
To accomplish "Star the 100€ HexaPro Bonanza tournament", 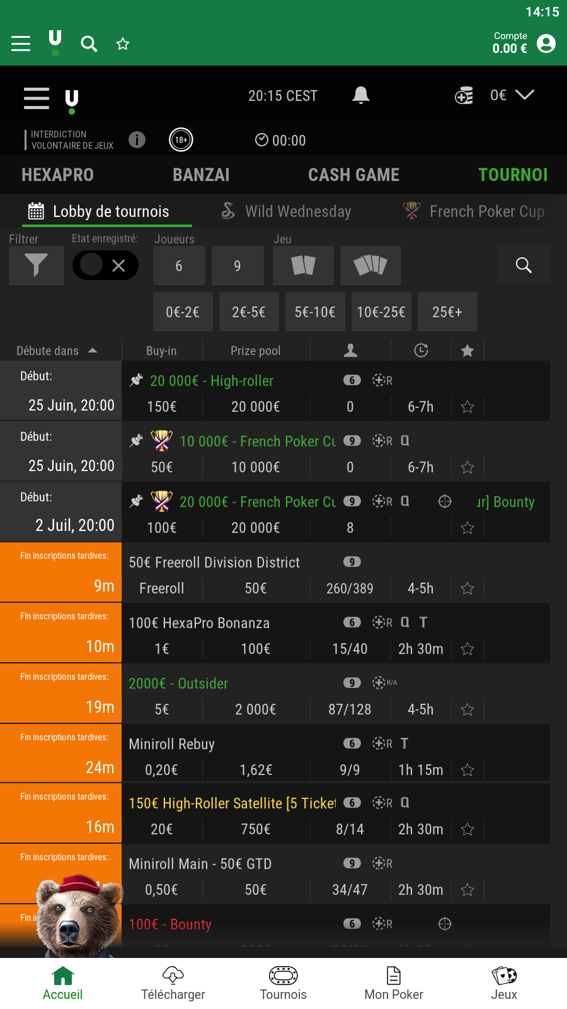I will pyautogui.click(x=467, y=649).
